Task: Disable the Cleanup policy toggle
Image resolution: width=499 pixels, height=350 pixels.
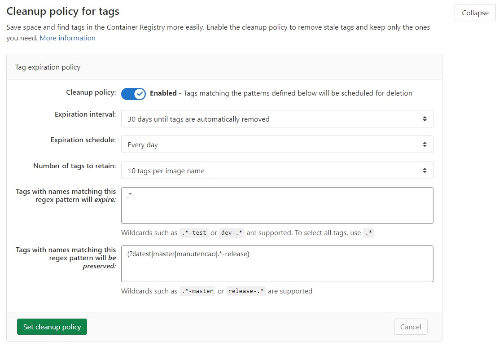Action: pos(133,93)
